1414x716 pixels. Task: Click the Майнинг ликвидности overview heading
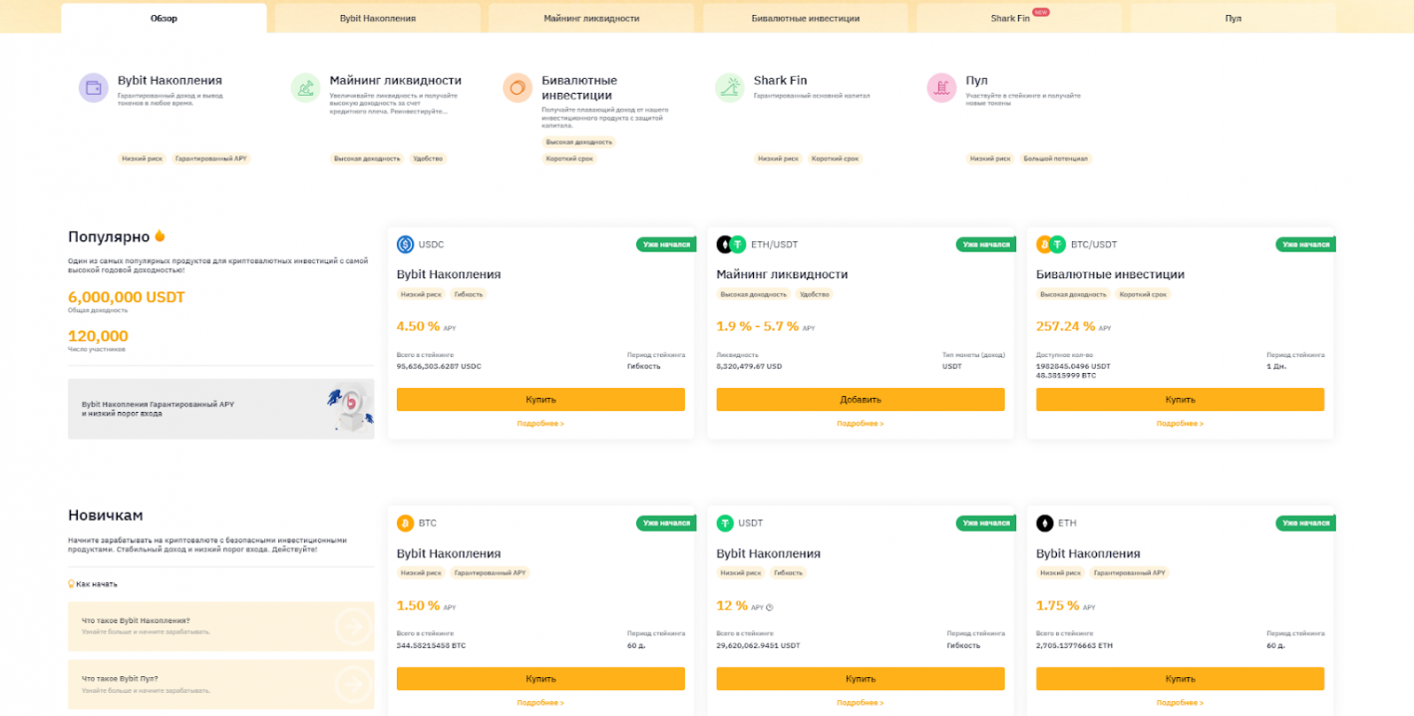click(x=395, y=80)
